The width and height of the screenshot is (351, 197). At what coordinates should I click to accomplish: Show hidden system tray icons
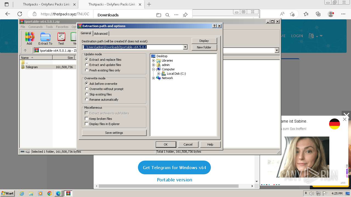click(306, 193)
